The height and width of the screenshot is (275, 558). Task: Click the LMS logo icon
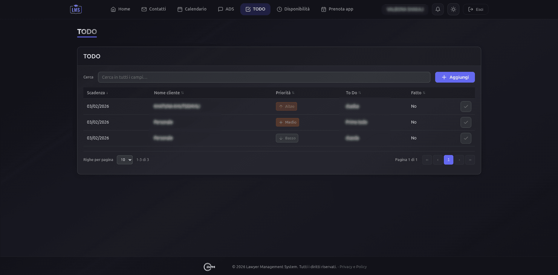tap(76, 9)
